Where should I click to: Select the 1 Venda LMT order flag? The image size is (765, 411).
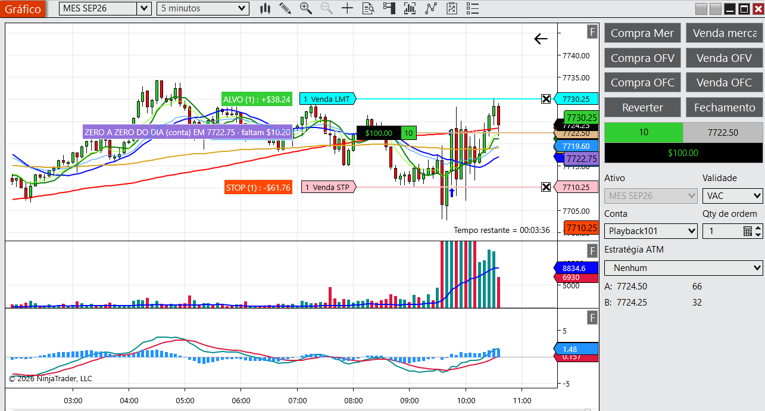tap(327, 99)
